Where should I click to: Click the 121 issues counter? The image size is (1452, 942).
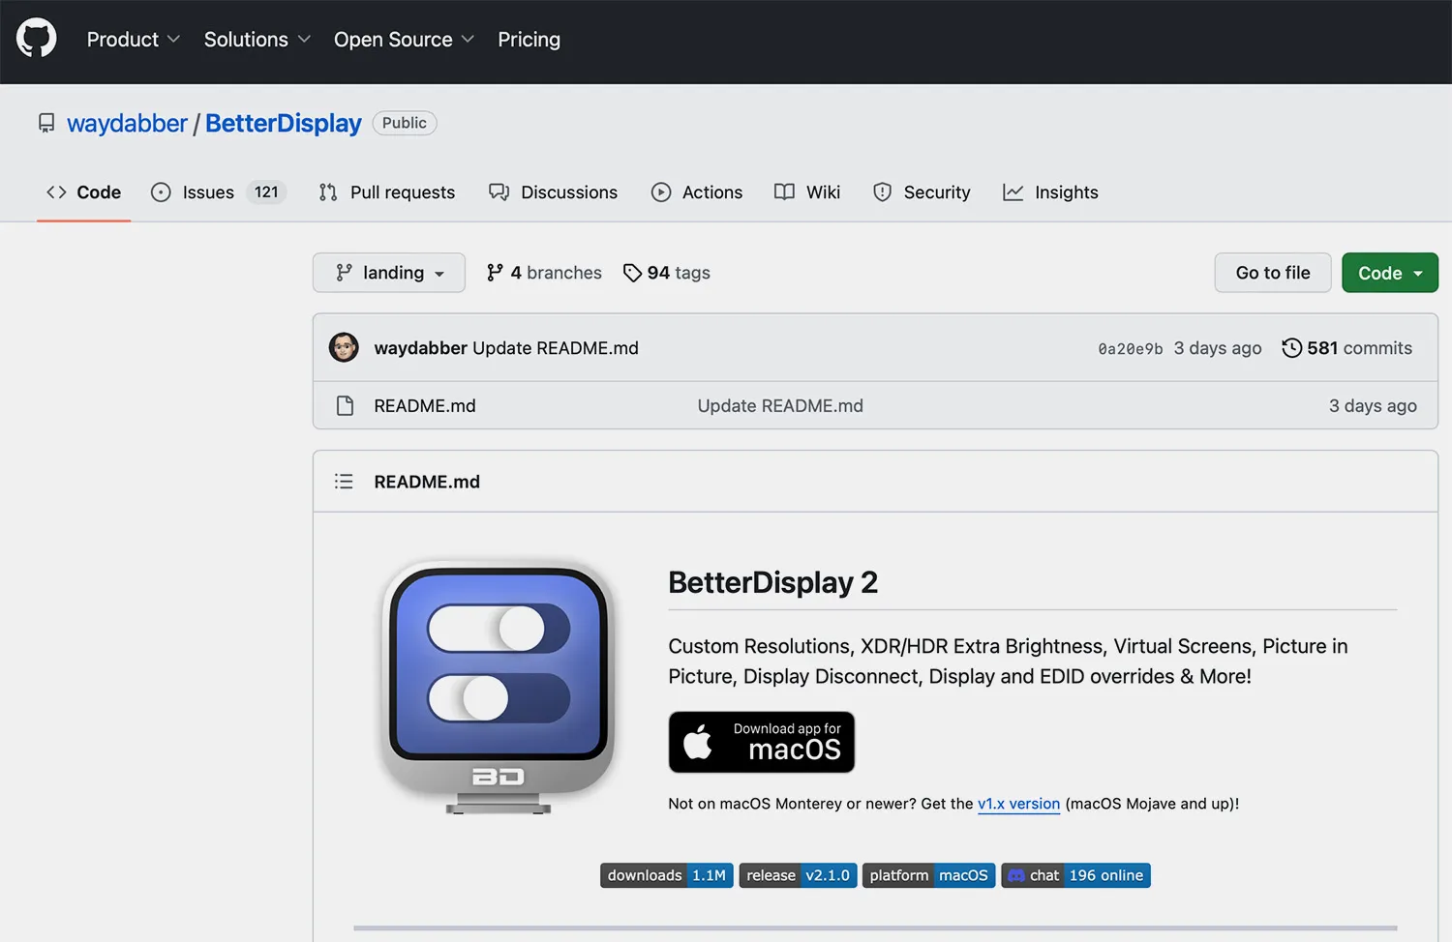[266, 192]
